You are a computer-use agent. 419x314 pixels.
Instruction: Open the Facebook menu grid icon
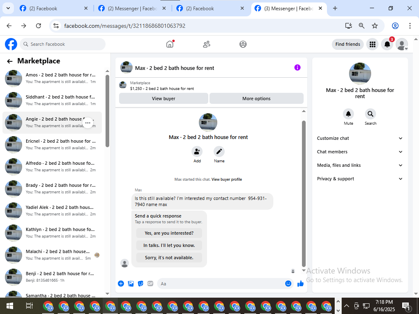point(372,44)
